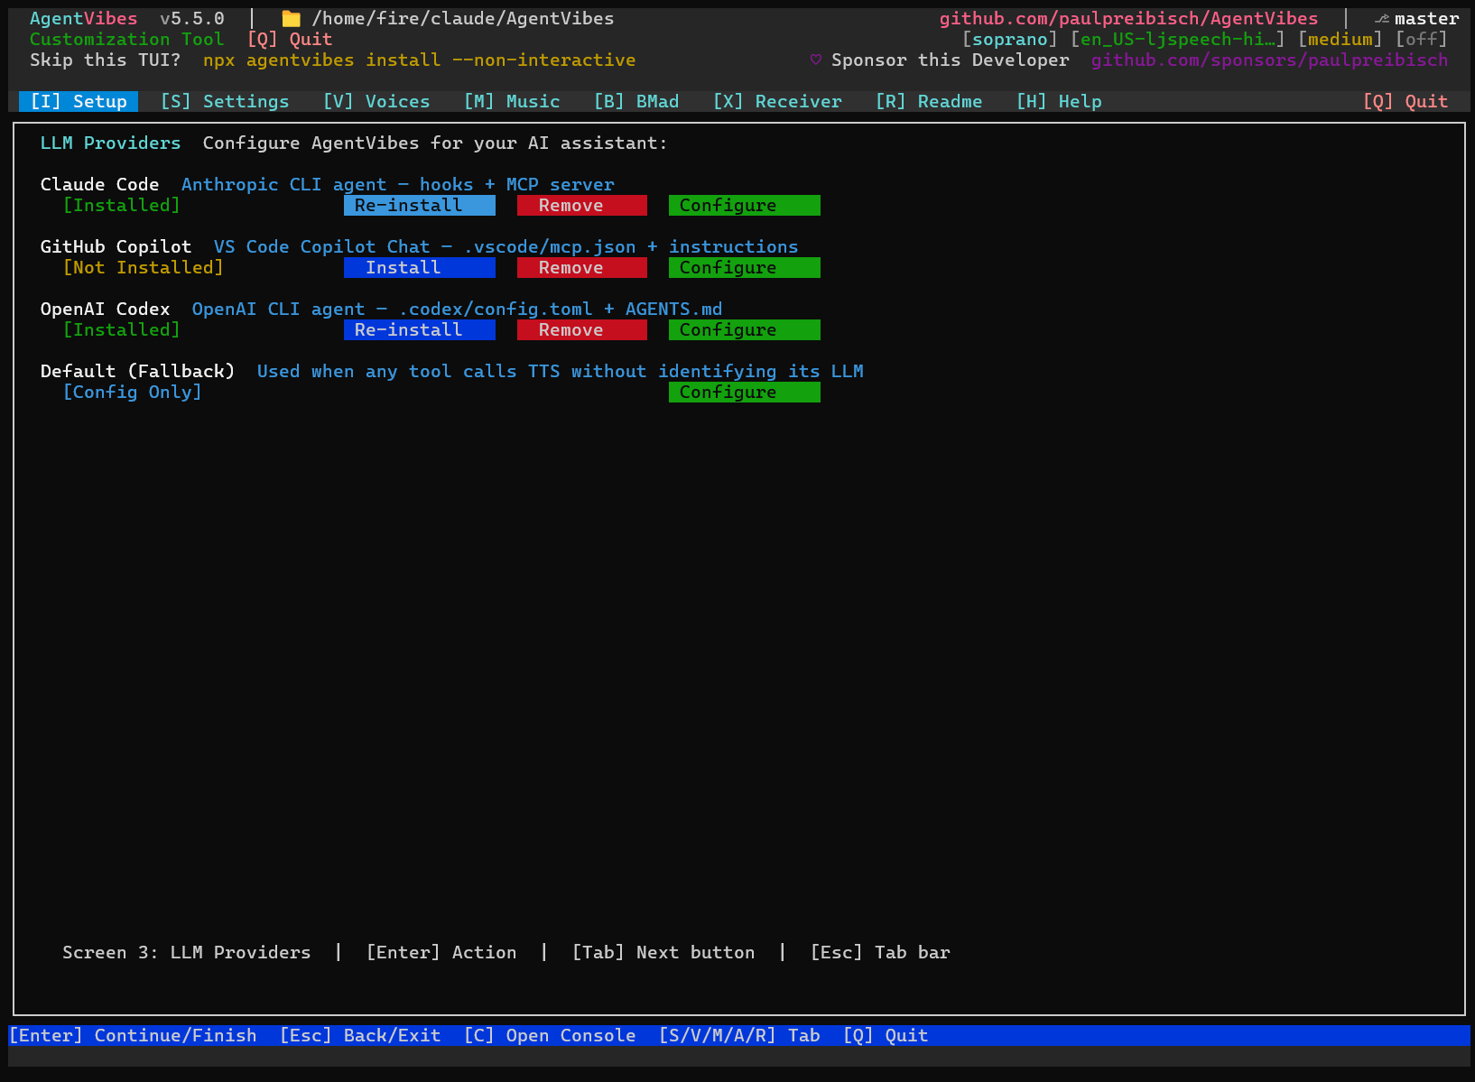1475x1082 pixels.
Task: Click the GitHub Copilot provider name
Action: 116,247
